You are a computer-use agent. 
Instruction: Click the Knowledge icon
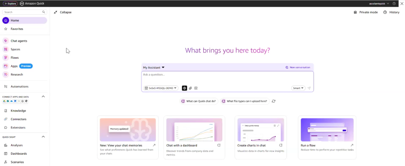[6, 111]
